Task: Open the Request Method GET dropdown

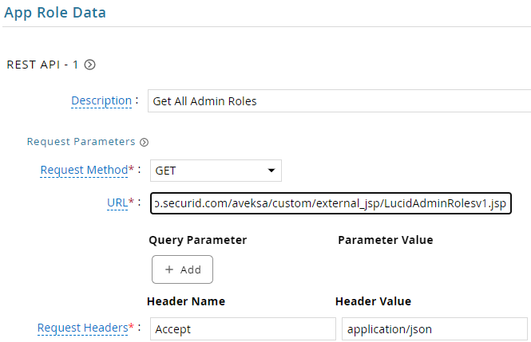Action: [216, 171]
